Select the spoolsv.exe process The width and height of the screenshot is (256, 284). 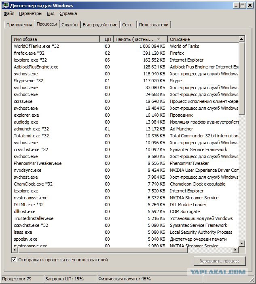(x=125, y=239)
